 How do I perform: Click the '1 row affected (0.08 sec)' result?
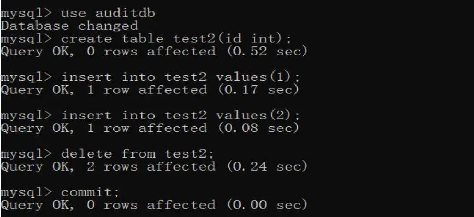tap(193, 128)
